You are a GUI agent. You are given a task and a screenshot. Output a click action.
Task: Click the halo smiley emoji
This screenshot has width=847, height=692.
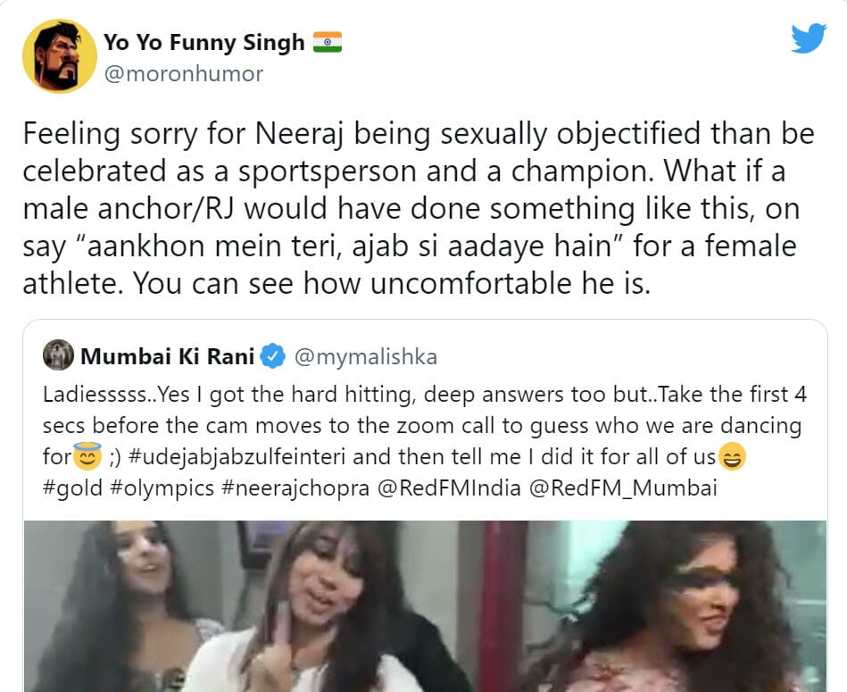[87, 458]
